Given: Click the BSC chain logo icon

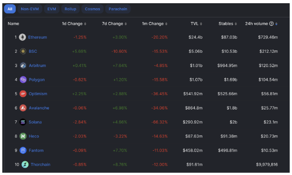Looking at the screenshot, I should [23, 51].
